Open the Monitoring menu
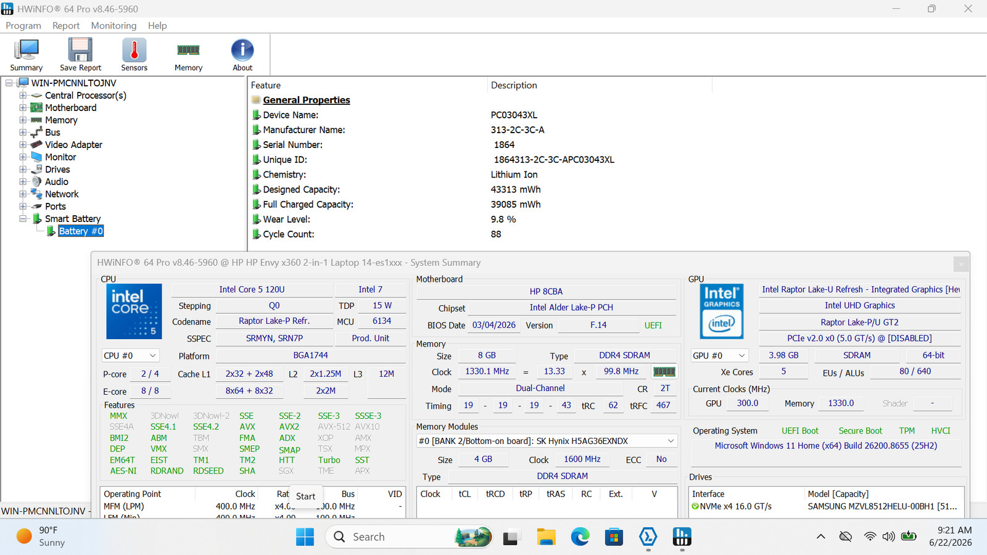The image size is (987, 555). [114, 25]
